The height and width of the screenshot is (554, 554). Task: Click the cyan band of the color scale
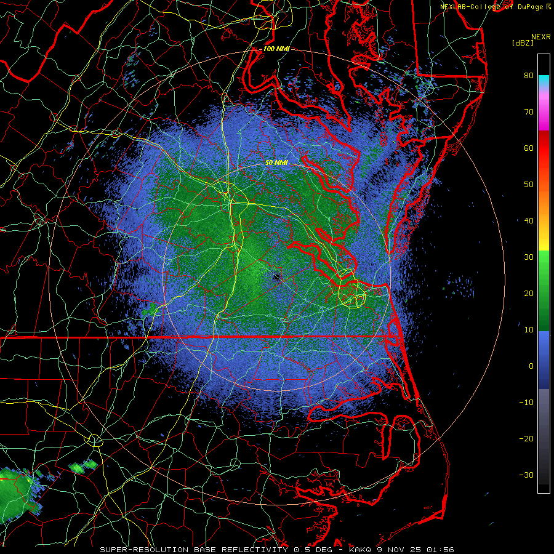coord(544,81)
